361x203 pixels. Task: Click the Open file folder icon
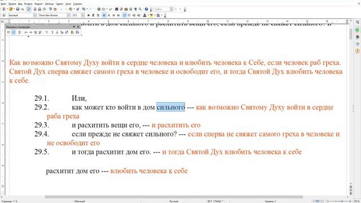click(11, 9)
